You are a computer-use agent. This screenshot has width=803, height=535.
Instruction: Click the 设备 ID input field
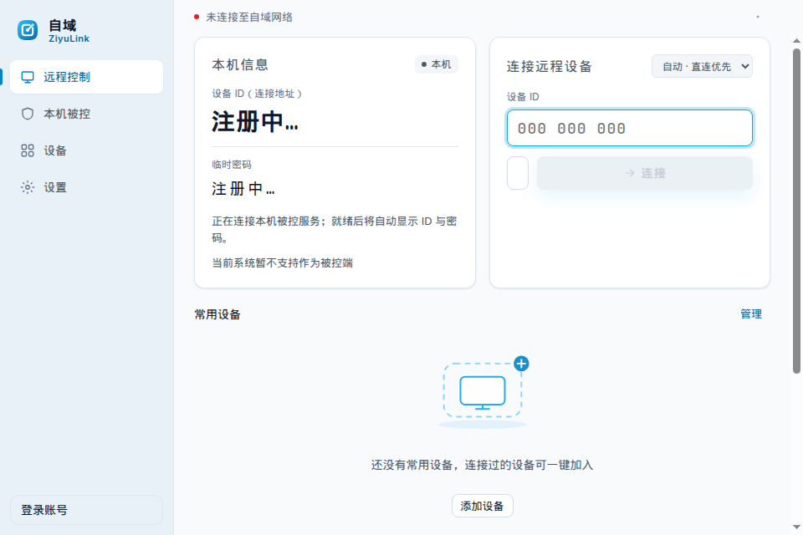click(x=629, y=128)
